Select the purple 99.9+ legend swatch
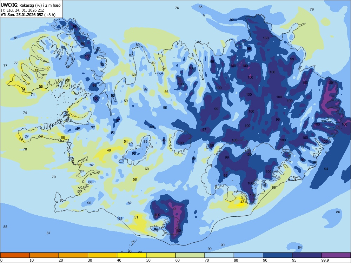The image size is (351, 263). (x=336, y=255)
